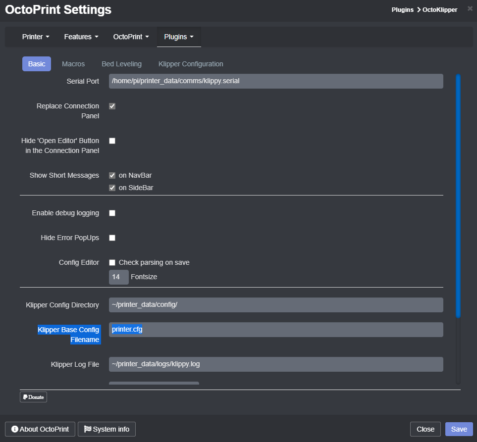Save the settings
477x442 pixels.
pos(459,429)
